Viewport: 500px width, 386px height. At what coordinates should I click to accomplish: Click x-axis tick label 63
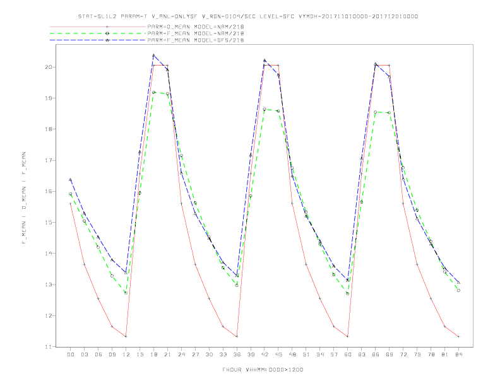tap(362, 354)
